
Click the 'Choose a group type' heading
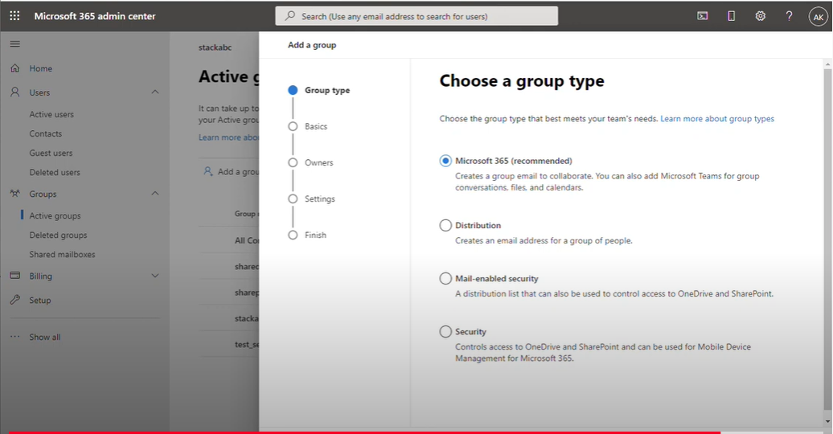(522, 80)
